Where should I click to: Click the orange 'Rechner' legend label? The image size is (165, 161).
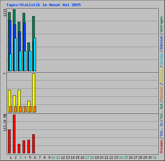click(x=161, y=93)
